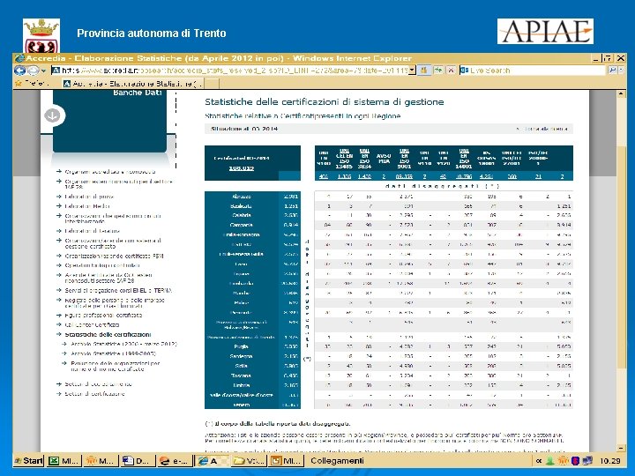Click the AVSQ MIA column header
This screenshot has width=635, height=476.
(384, 159)
